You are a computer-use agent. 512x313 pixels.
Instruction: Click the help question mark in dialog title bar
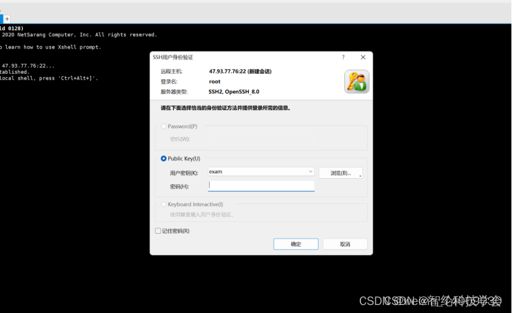click(x=343, y=57)
